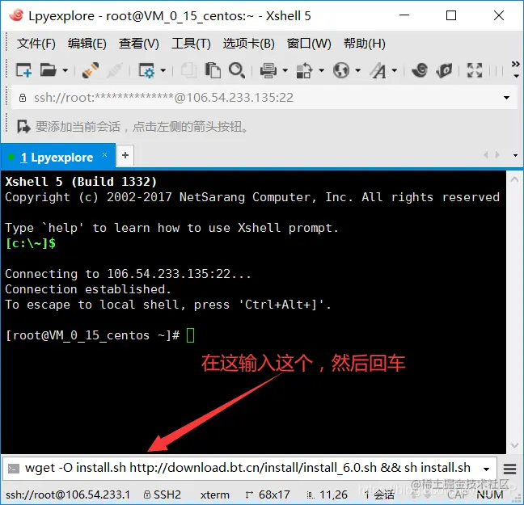Expand the Print dropdown arrow
524x505 pixels.
click(x=285, y=70)
